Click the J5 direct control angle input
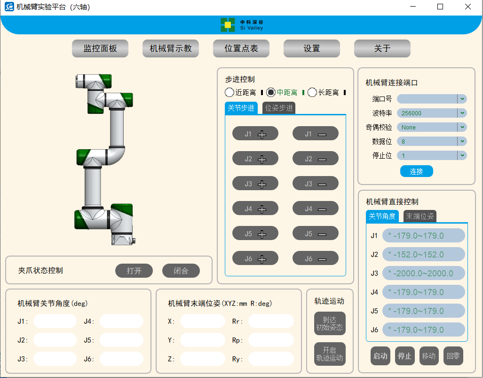 (424, 311)
